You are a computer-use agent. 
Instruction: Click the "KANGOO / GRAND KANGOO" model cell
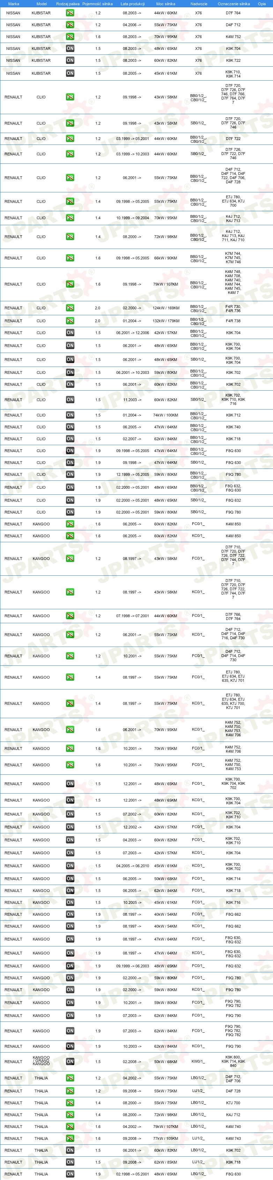click(x=41, y=1061)
